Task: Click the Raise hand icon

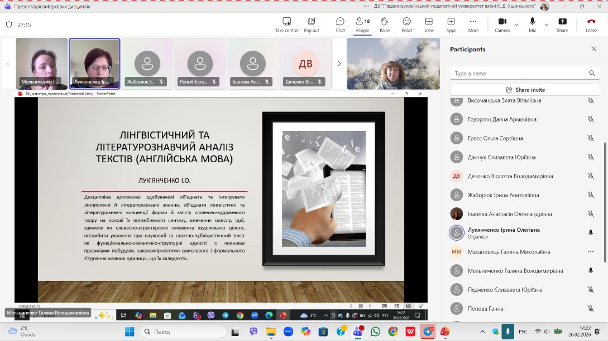Action: 385,23
